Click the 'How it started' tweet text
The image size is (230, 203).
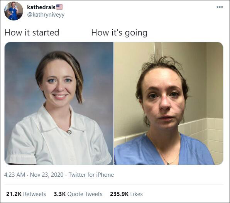pos(32,32)
